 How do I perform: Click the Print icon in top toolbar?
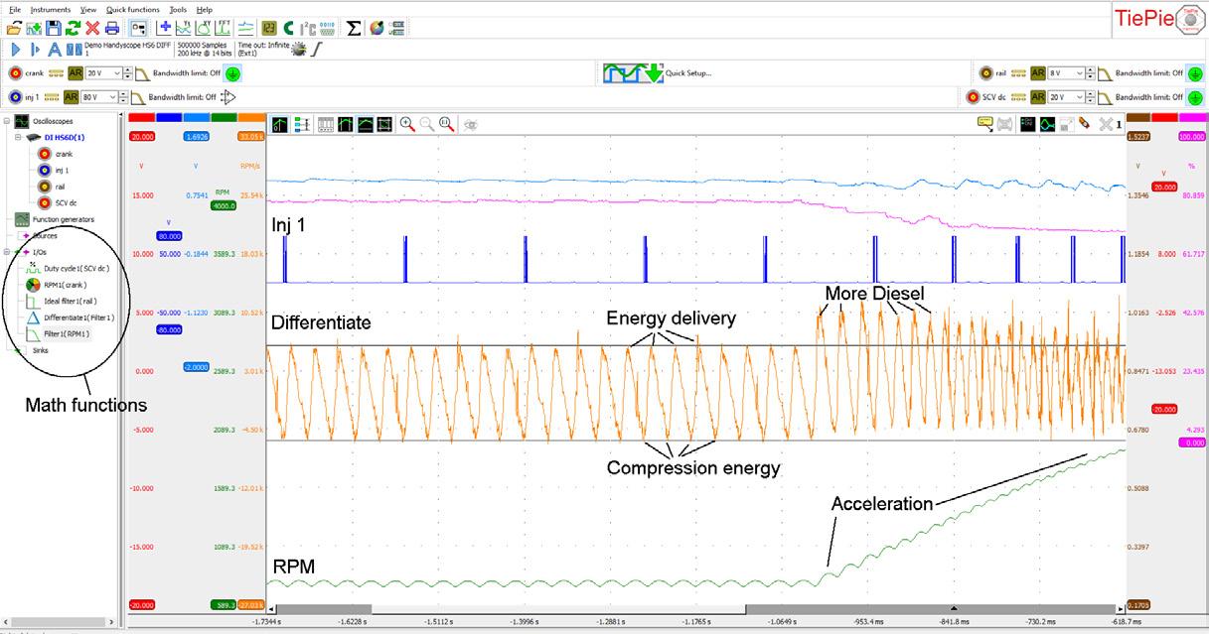coord(112,28)
